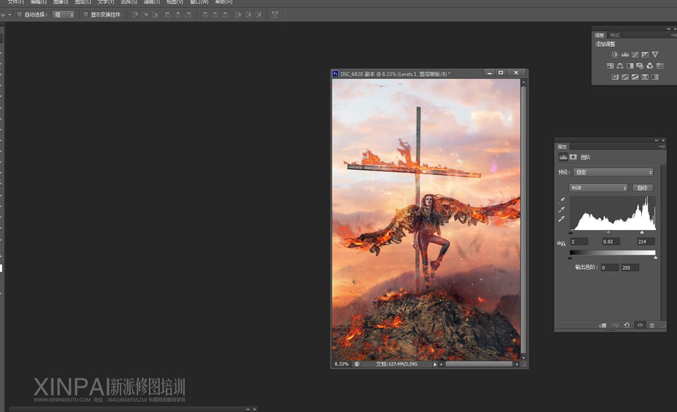The image size is (677, 412).
Task: Add a Posterize adjustment layer
Action: click(625, 77)
